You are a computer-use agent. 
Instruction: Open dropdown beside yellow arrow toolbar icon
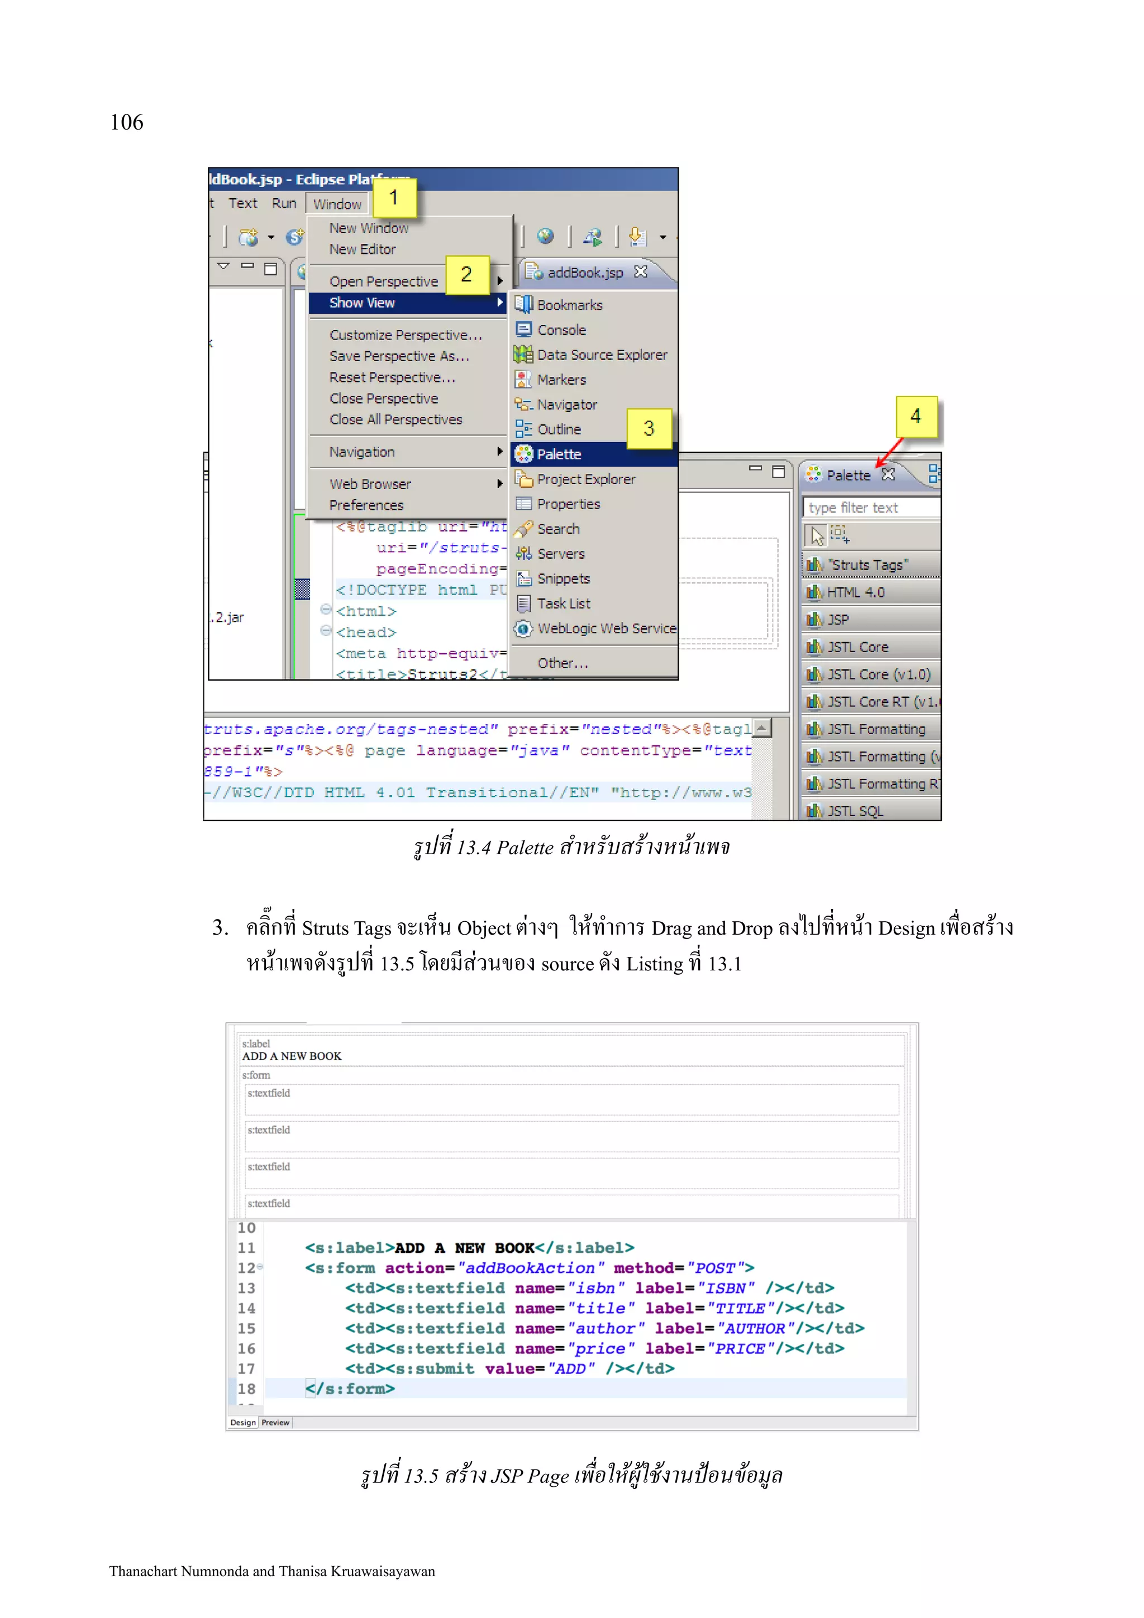click(x=663, y=237)
